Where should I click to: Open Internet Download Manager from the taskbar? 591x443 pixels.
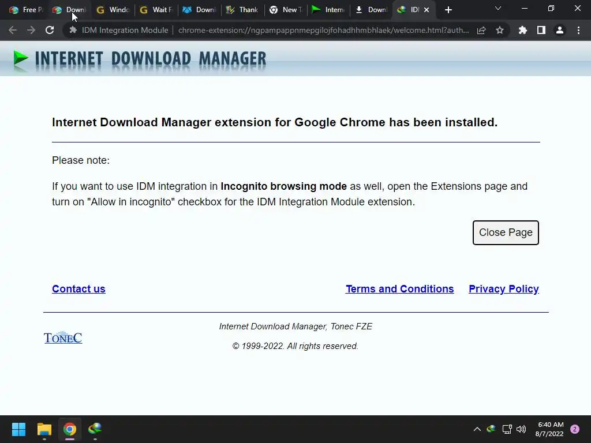[95, 429]
